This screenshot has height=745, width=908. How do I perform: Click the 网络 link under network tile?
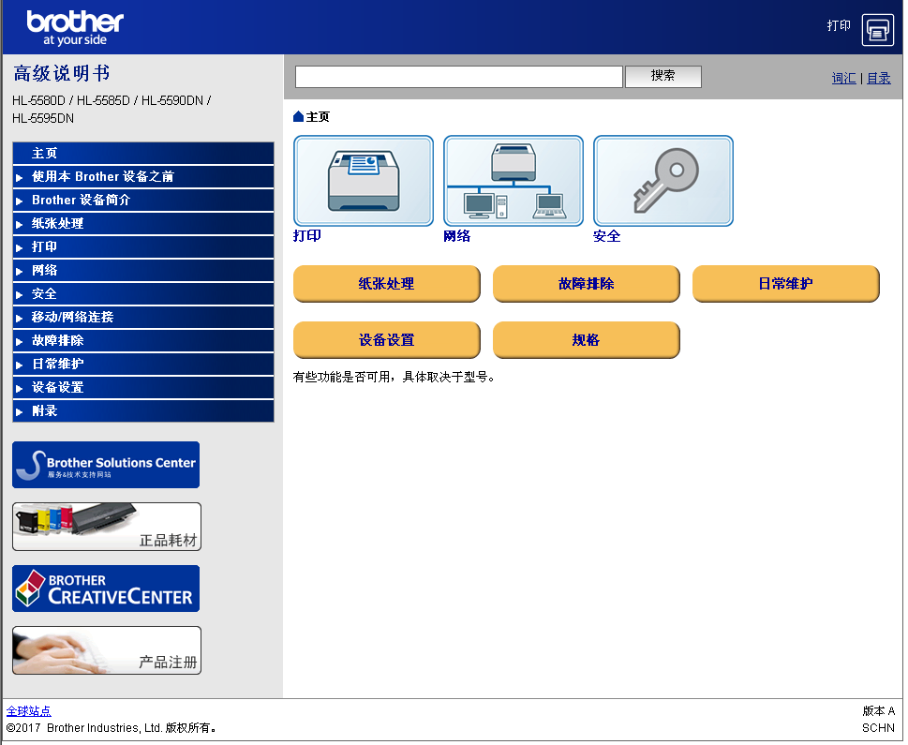click(x=457, y=236)
